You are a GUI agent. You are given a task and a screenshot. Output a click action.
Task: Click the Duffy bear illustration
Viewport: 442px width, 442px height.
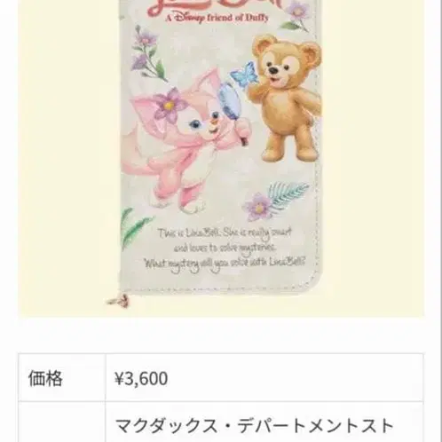(x=283, y=99)
